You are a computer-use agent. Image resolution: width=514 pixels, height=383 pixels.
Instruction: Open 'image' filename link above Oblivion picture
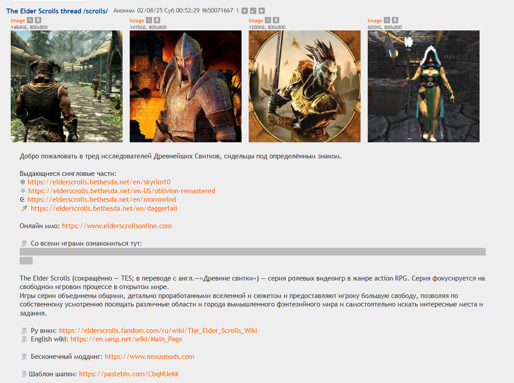[137, 20]
